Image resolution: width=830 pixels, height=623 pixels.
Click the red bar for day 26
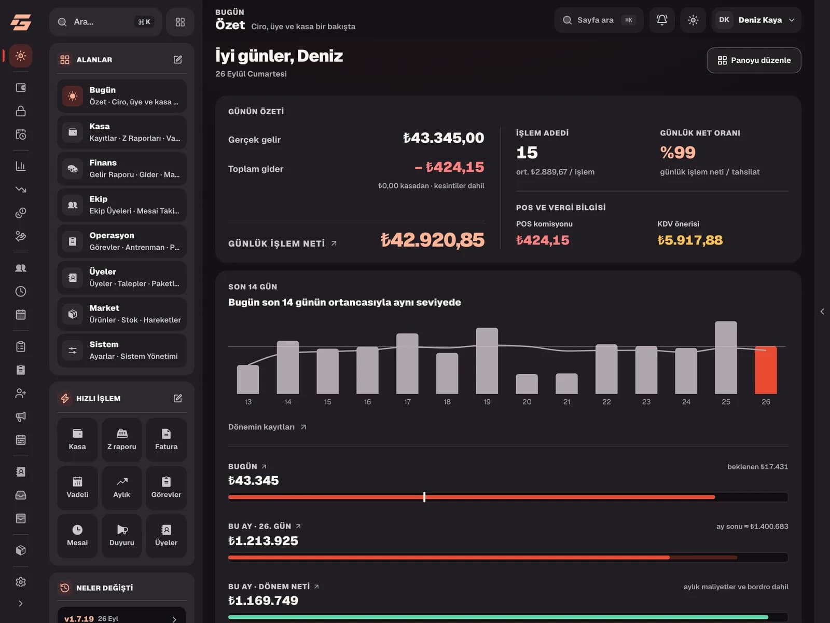pyautogui.click(x=766, y=370)
